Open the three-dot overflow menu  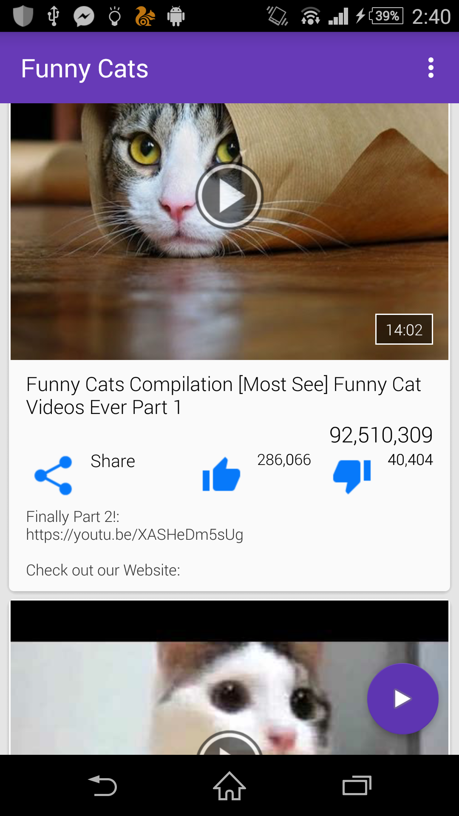pos(431,68)
